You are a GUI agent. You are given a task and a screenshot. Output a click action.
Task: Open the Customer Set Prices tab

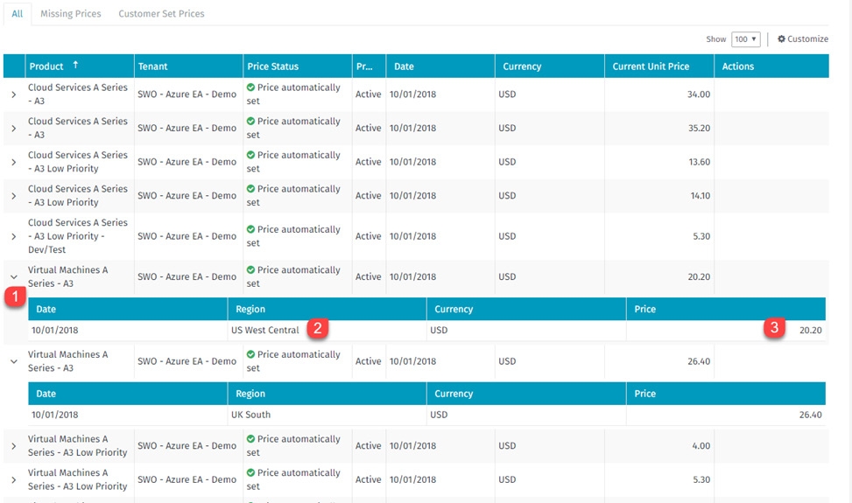(161, 14)
